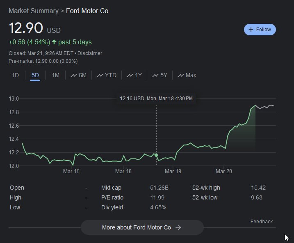
Task: Click the Mar 15 axis label
Action: pyautogui.click(x=71, y=171)
